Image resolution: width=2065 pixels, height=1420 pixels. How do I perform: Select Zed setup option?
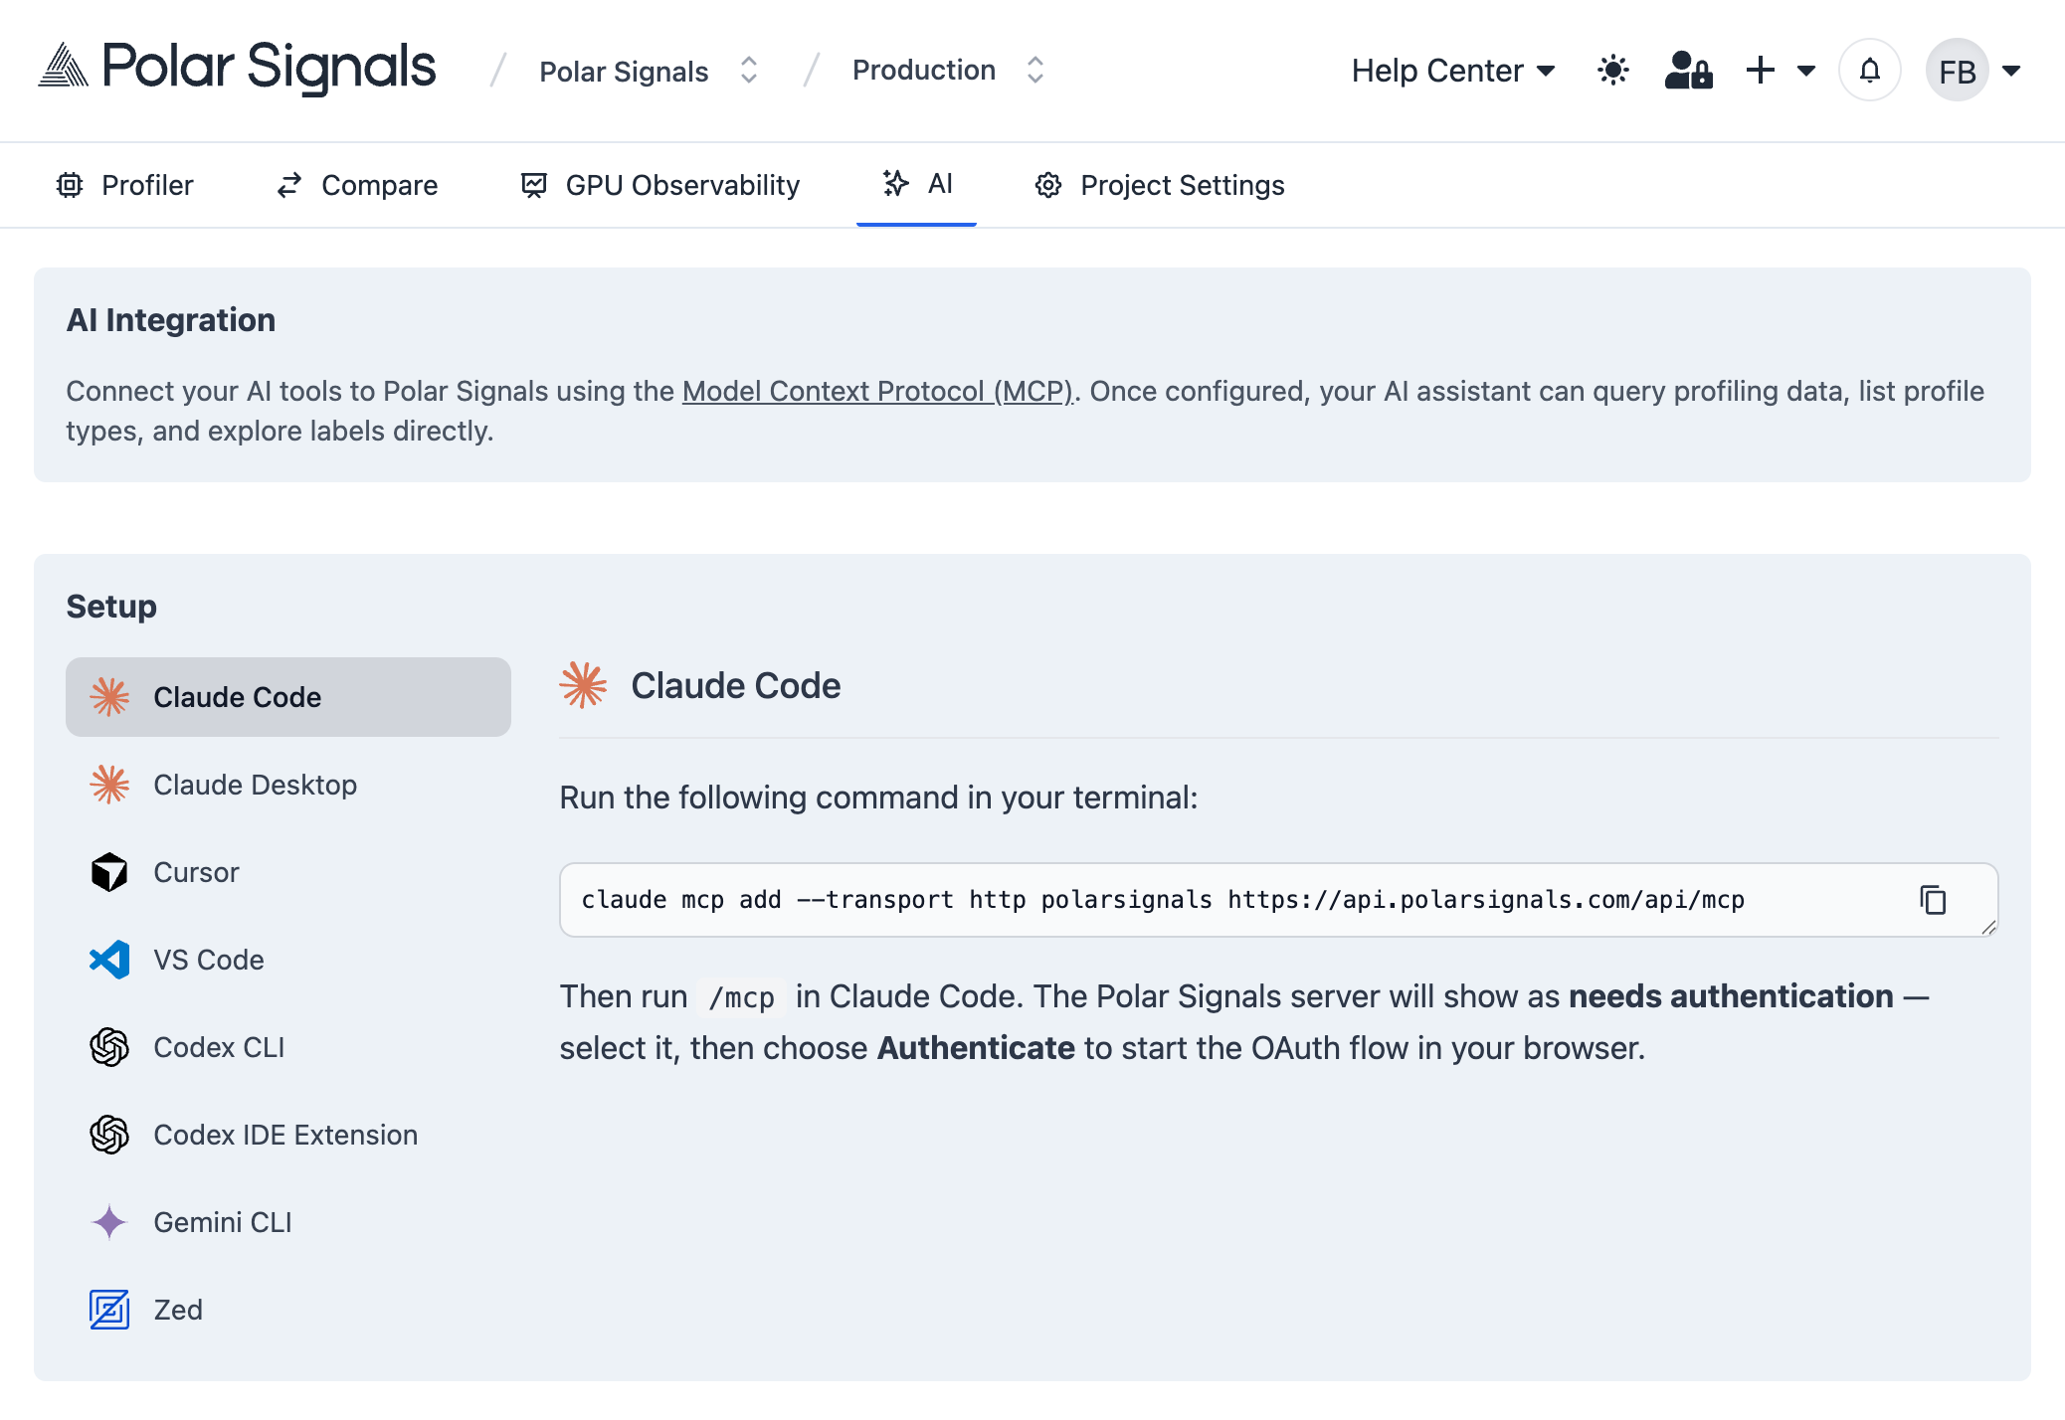point(178,1310)
